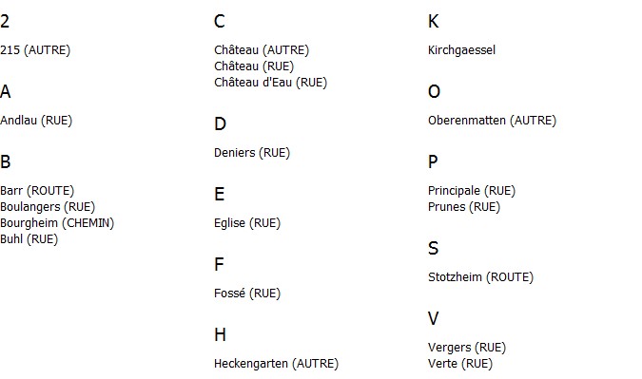Choose Boulangers (RUE) from the list
This screenshot has height=379, width=642.
click(48, 207)
